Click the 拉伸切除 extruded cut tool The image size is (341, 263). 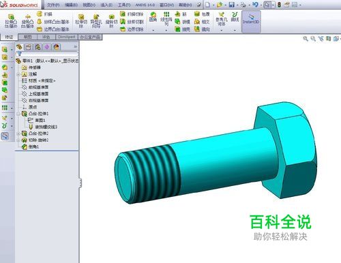(81, 21)
